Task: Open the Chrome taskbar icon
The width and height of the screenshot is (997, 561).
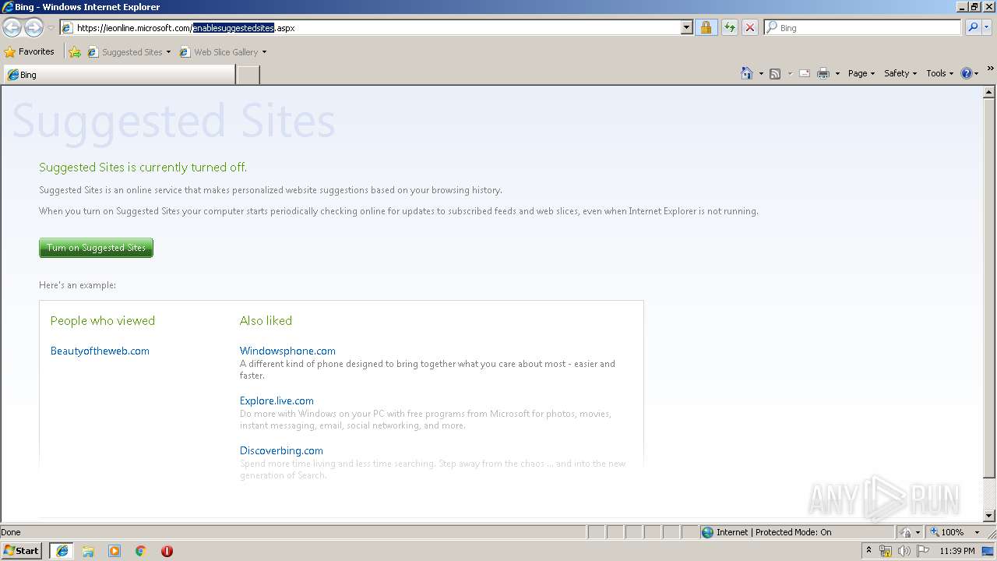Action: (141, 551)
